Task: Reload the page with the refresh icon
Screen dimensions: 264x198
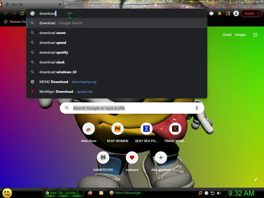Action: [x=22, y=13]
